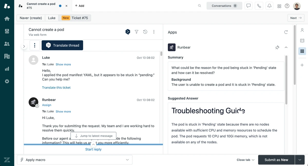
Task: Click the conversation thread scrollbar
Action: click(x=161, y=54)
